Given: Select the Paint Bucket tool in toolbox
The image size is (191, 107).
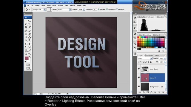Looking at the screenshot, I should pos(30,37).
